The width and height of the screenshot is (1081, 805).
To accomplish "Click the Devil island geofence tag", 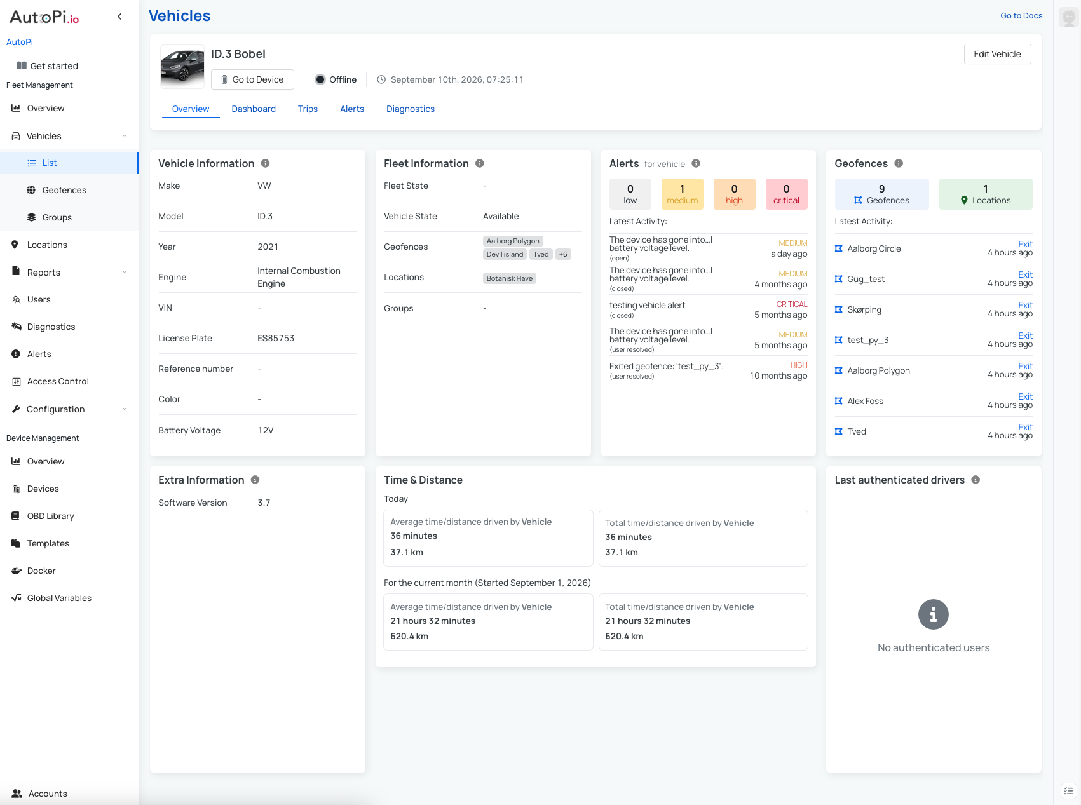I will tap(505, 254).
